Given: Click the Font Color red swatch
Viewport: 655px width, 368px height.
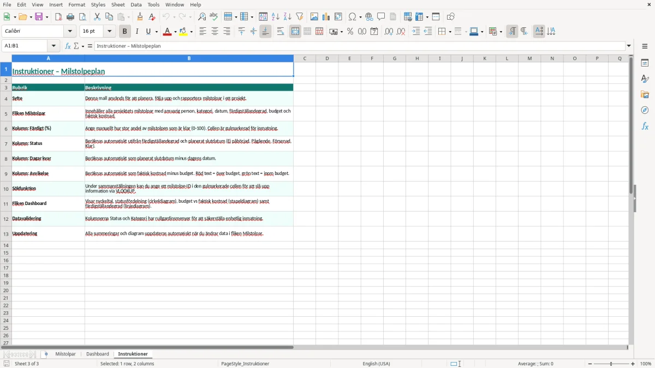Looking at the screenshot, I should coord(168,32).
